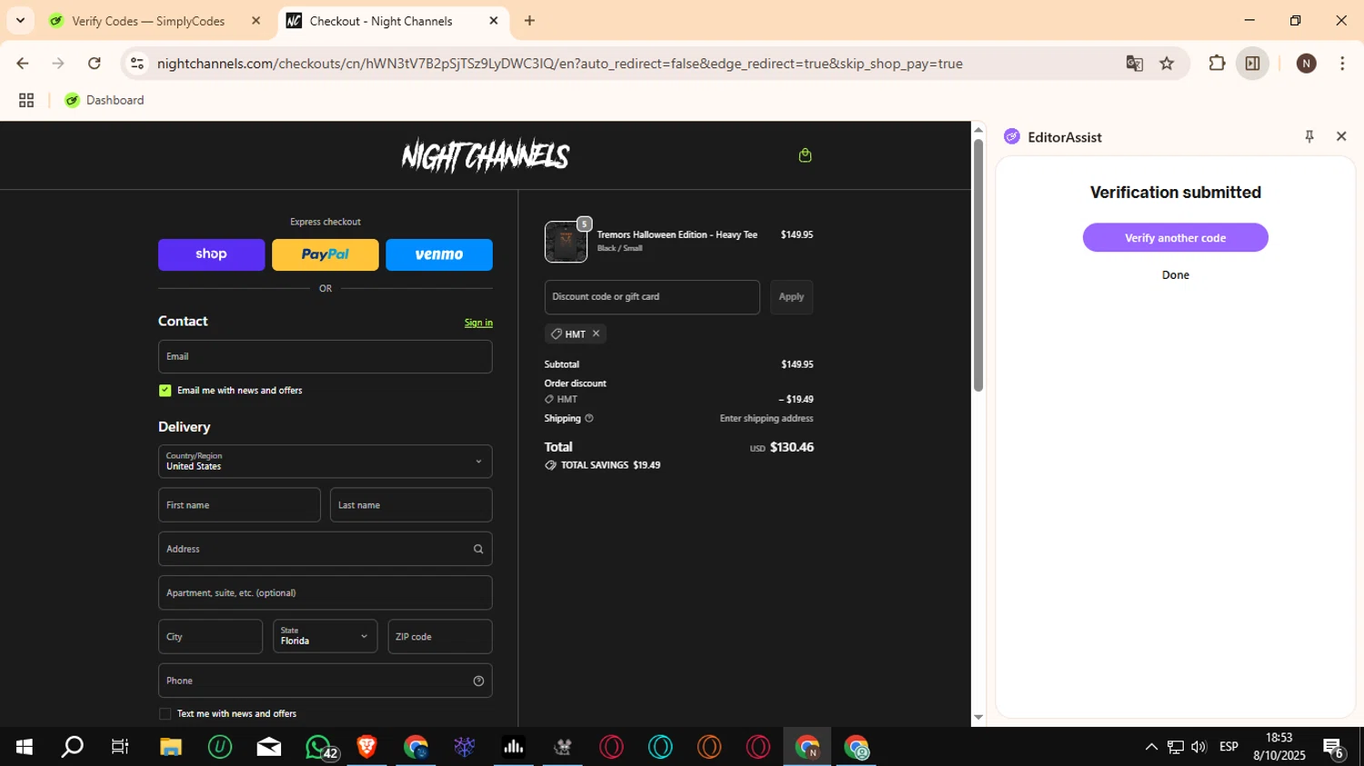Screen dimensions: 1364x766
Task: Open the shopping bag cart icon
Action: point(805,155)
